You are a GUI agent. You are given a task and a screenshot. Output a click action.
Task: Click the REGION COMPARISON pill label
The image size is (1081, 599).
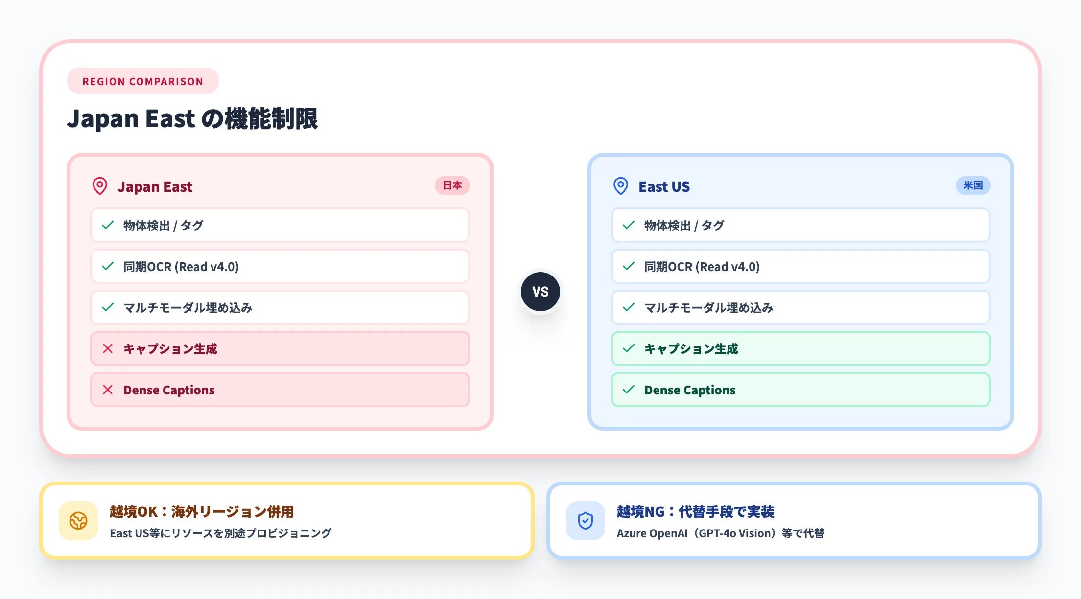point(143,81)
